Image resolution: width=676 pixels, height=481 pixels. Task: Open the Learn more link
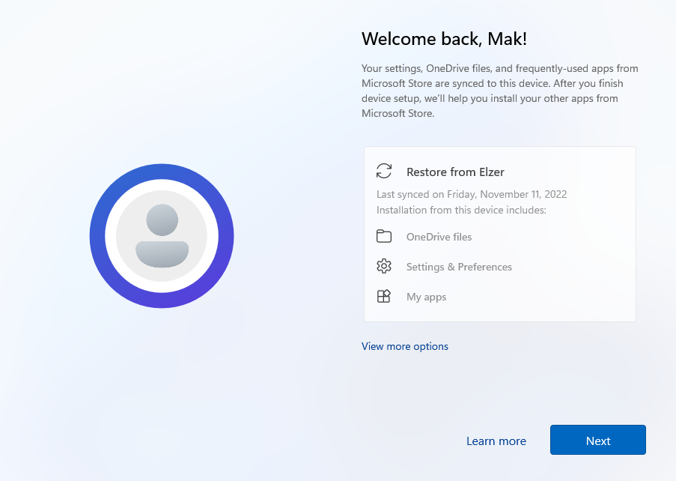pos(496,441)
